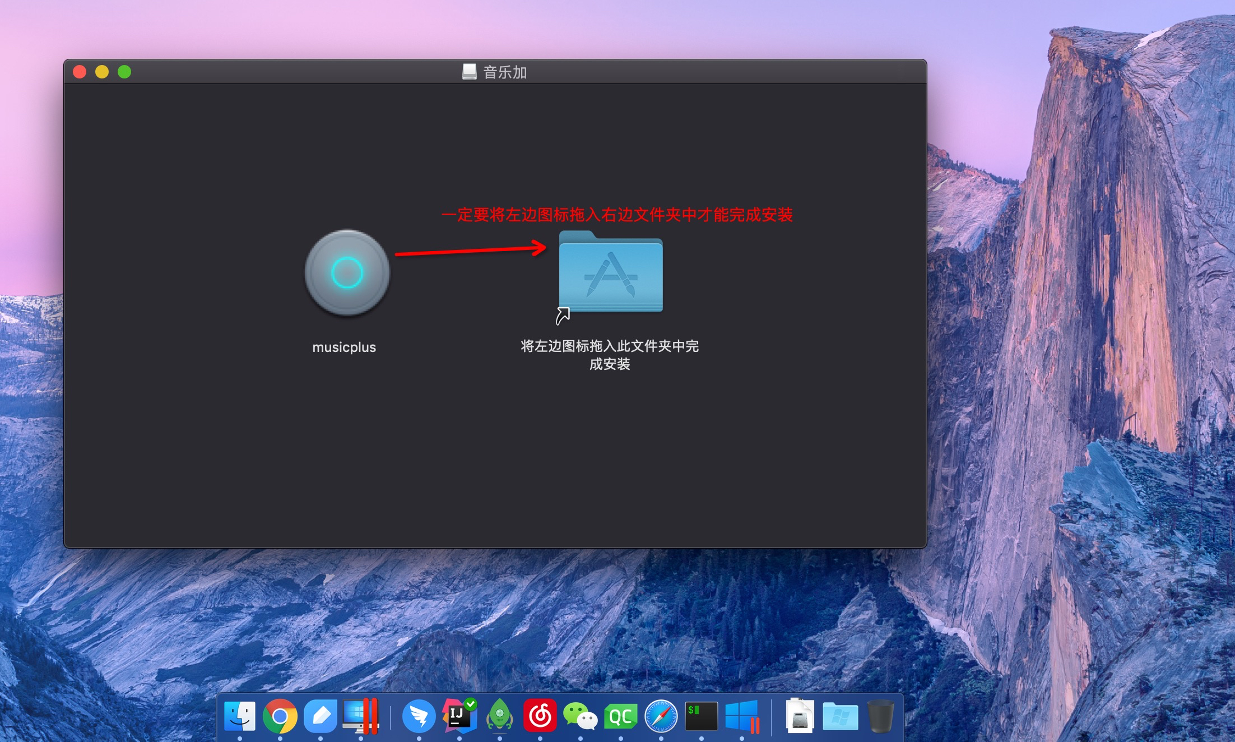The image size is (1235, 742).
Task: Launch Google Chrome from the Dock
Action: pos(280,716)
